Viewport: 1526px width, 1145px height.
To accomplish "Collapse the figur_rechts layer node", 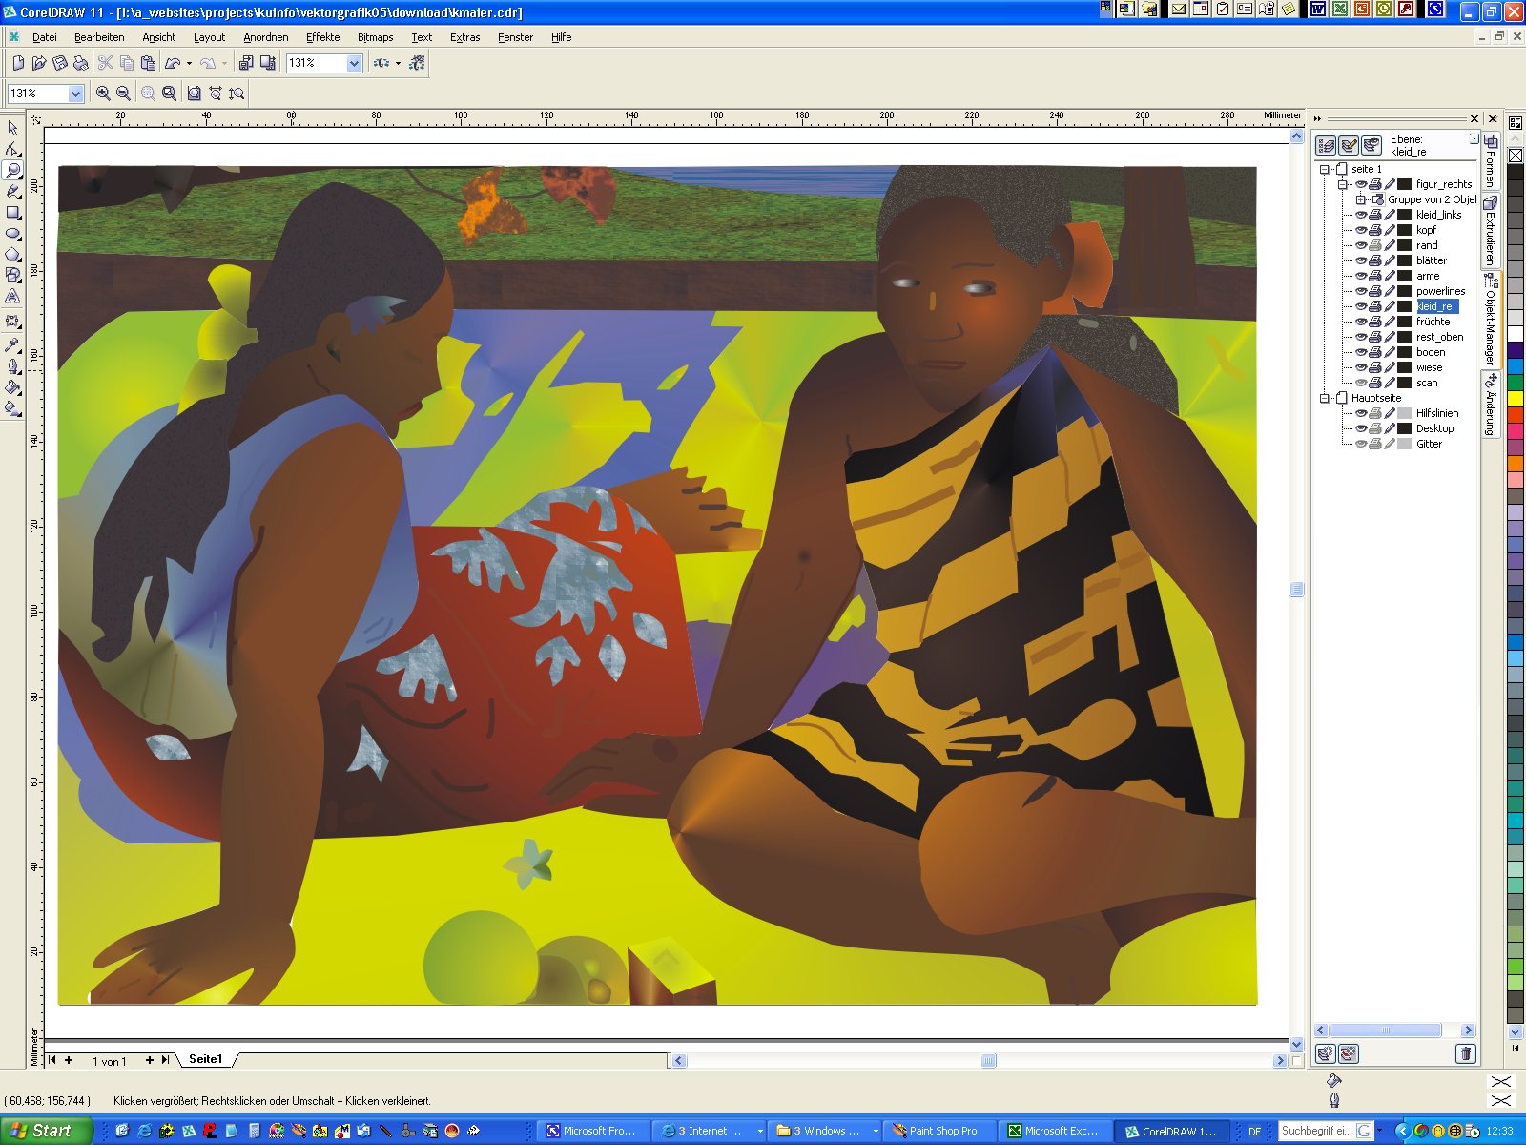I will tap(1342, 184).
